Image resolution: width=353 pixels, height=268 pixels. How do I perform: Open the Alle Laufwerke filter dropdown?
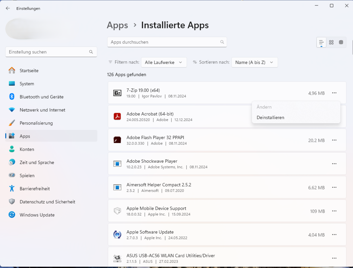[x=164, y=62]
